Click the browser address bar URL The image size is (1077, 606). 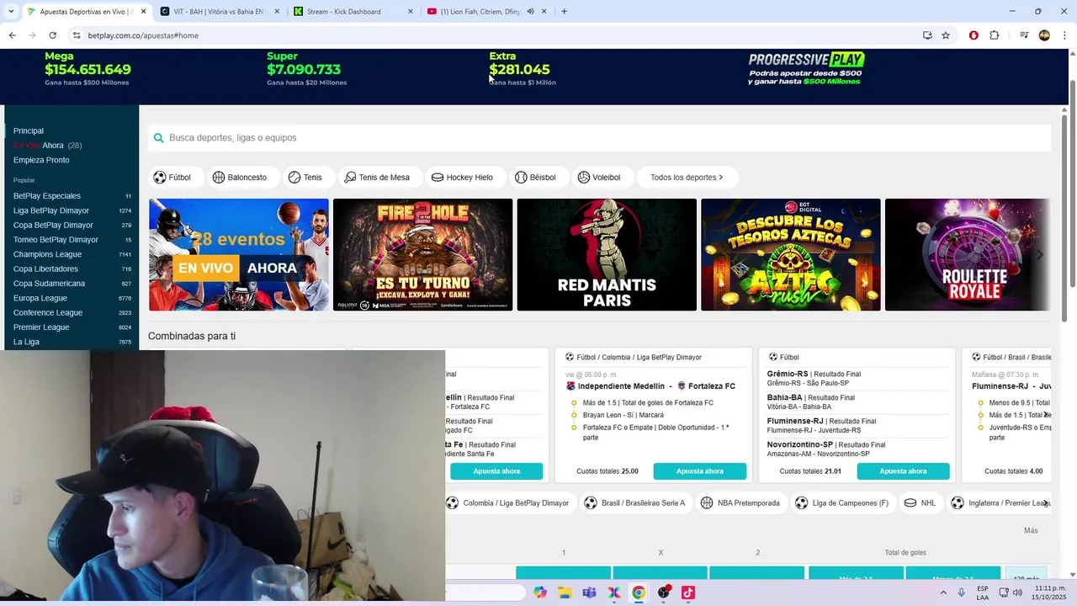[x=143, y=35]
